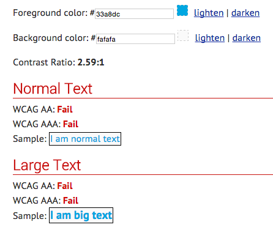Screen dimensions: 273x230
Task: Click the Background color label
Action: point(51,38)
